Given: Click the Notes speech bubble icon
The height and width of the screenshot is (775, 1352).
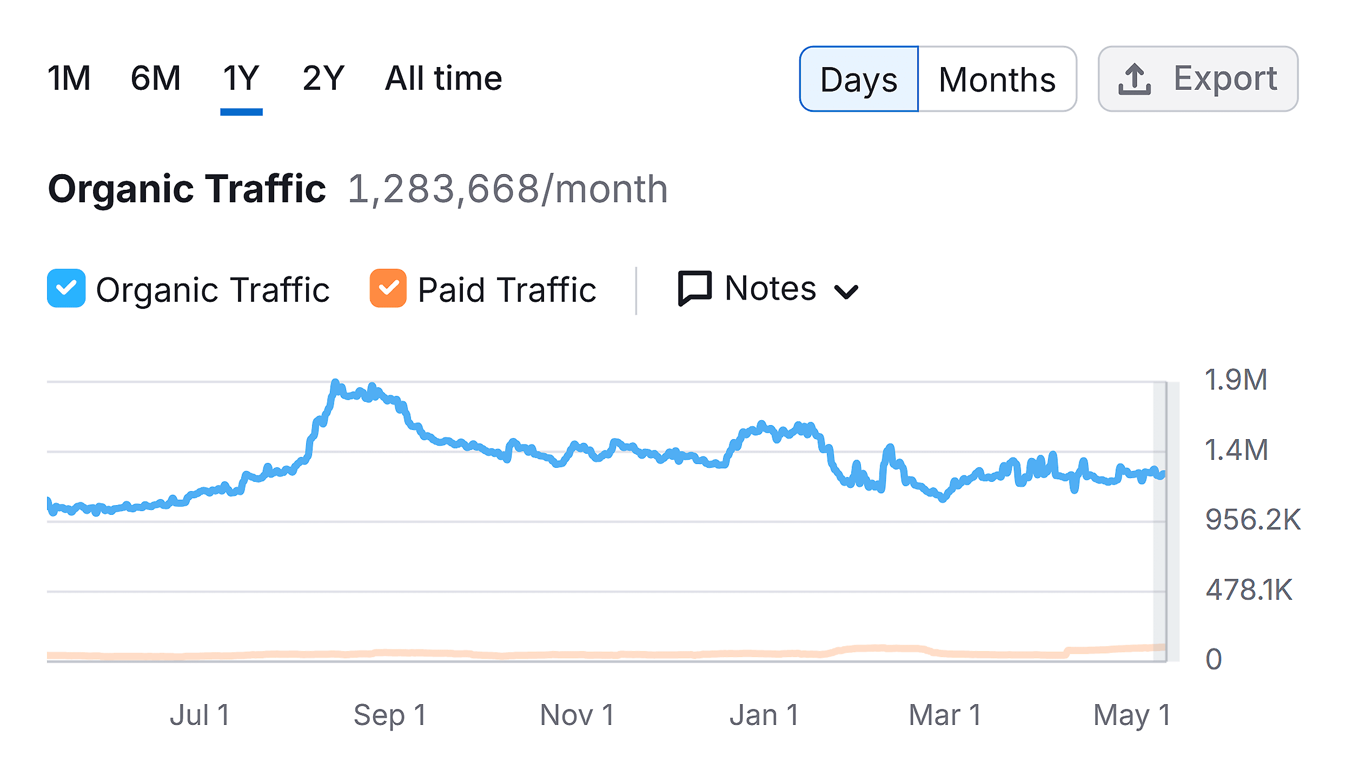Looking at the screenshot, I should click(x=695, y=288).
